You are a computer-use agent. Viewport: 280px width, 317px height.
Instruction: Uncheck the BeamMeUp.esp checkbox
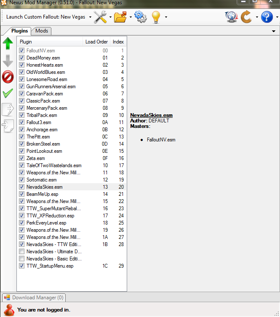click(21, 194)
